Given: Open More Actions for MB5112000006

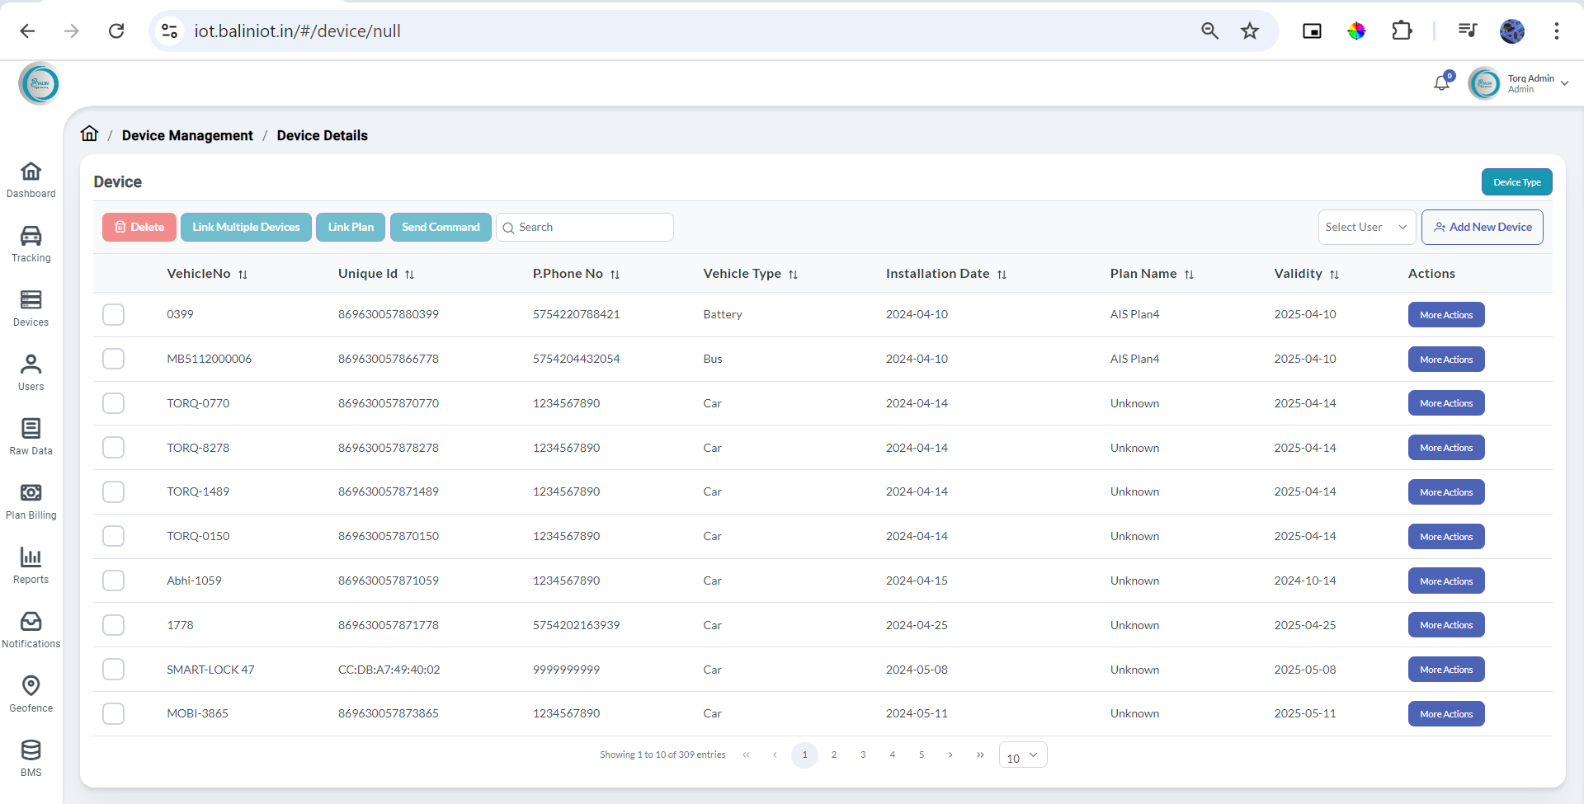Looking at the screenshot, I should click(x=1445, y=360).
